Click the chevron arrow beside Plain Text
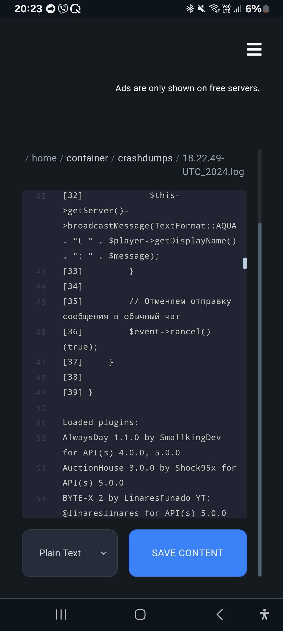The height and width of the screenshot is (631, 283). 104,553
